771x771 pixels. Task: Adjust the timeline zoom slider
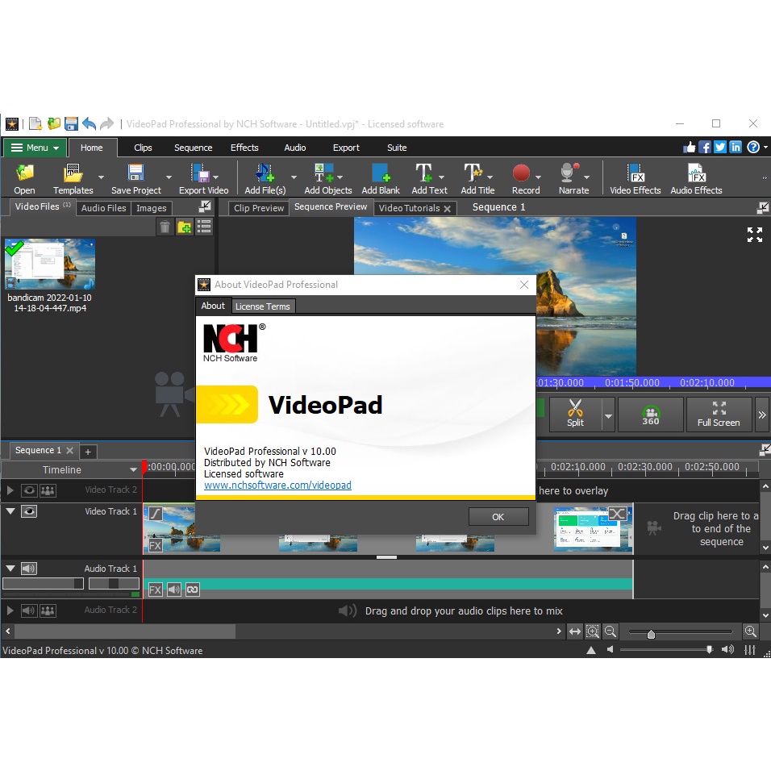coord(651,634)
